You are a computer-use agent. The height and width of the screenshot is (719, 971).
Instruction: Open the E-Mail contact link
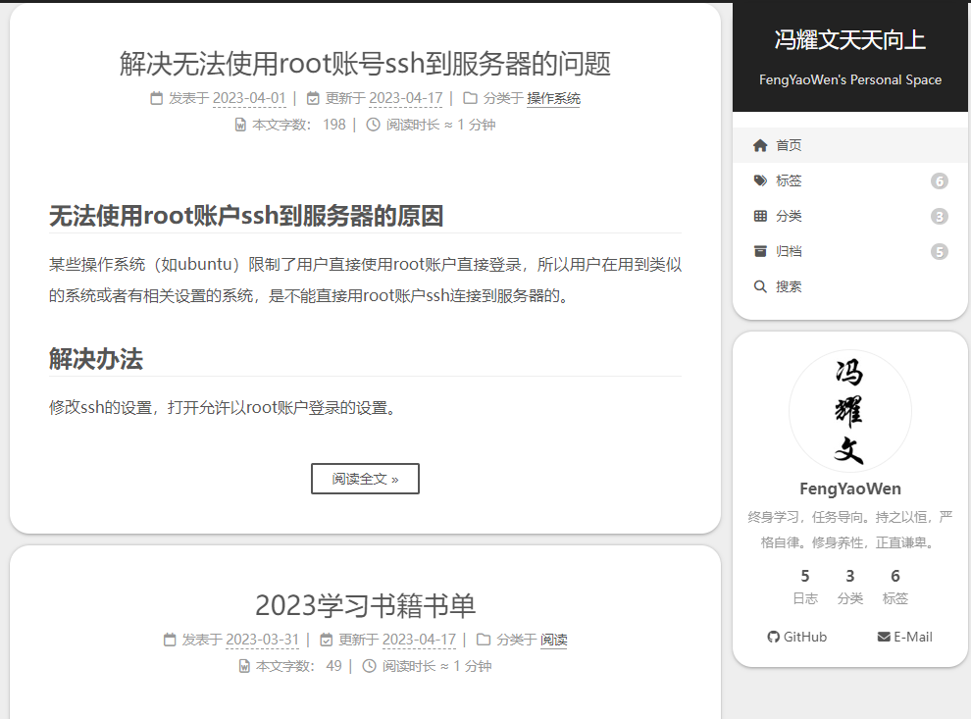tap(904, 637)
